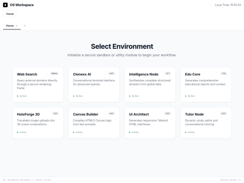
Task: Click the v2.0 badge on Tutor Node
Action: click(224, 113)
